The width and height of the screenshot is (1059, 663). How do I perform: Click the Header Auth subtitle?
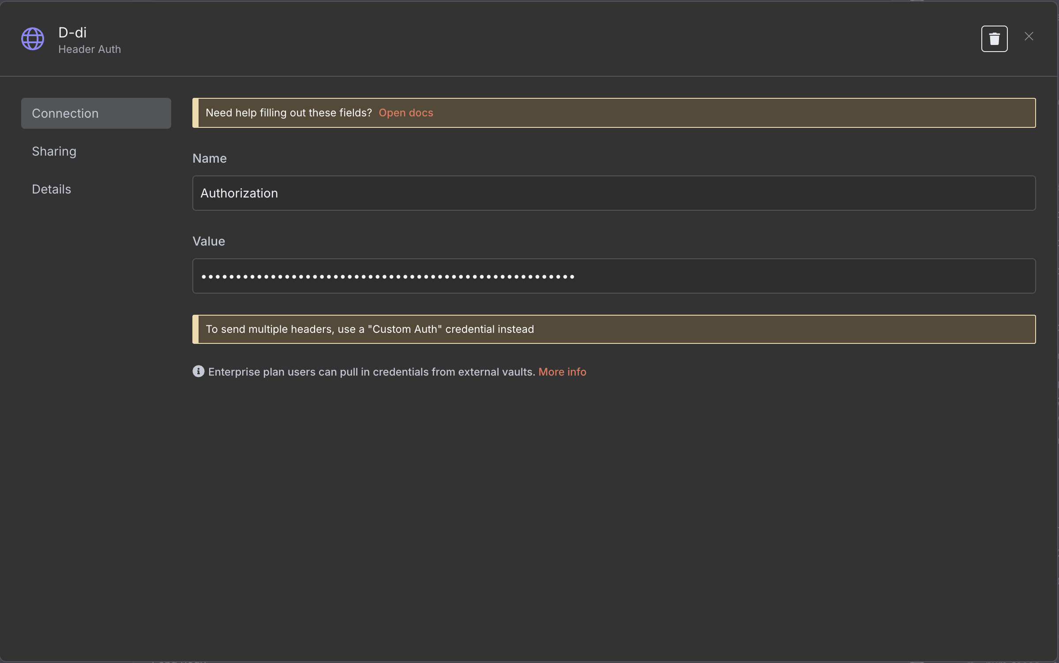pyautogui.click(x=90, y=49)
